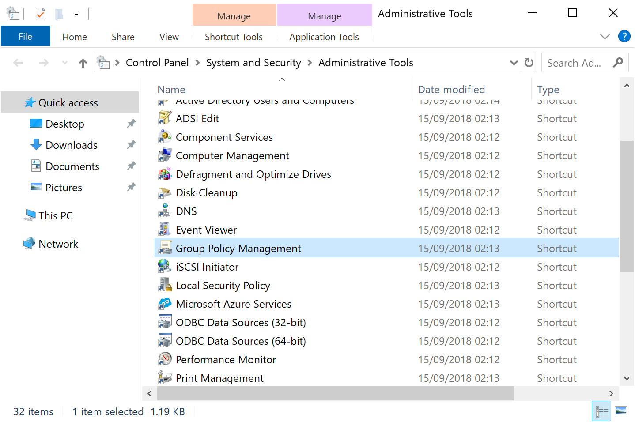Go up one folder level
635x422 pixels.
coord(83,63)
